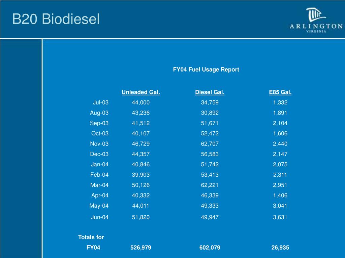Viewport: 345px width, 258px height.
Task: Click the Unleaded Gal. column header
Action: [x=141, y=92]
